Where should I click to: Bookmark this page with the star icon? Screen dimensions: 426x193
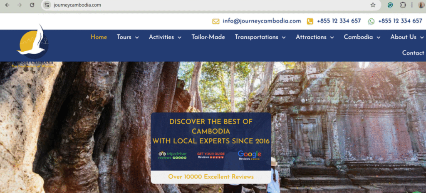point(373,5)
